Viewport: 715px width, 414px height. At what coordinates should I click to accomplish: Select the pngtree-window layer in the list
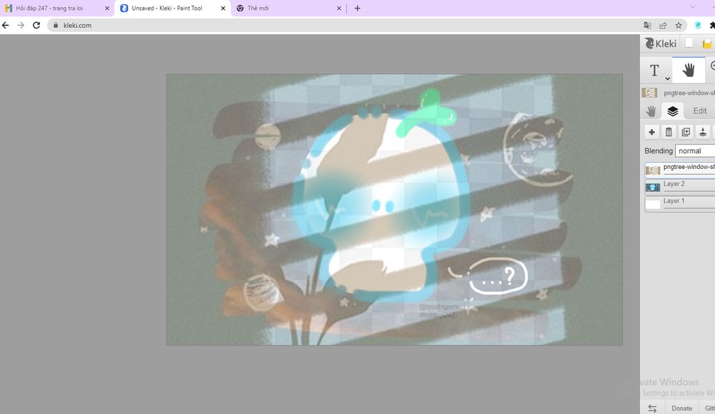679,170
